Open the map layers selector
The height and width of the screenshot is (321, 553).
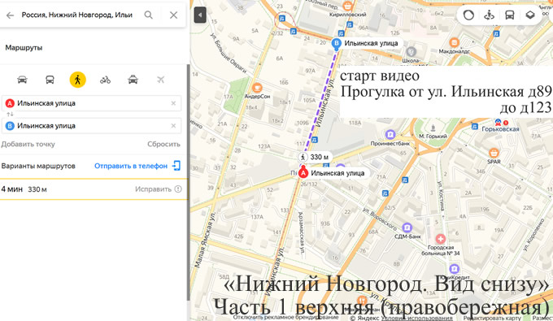(x=530, y=15)
